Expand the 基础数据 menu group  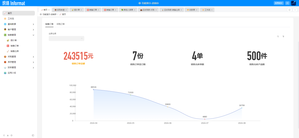[19, 24]
